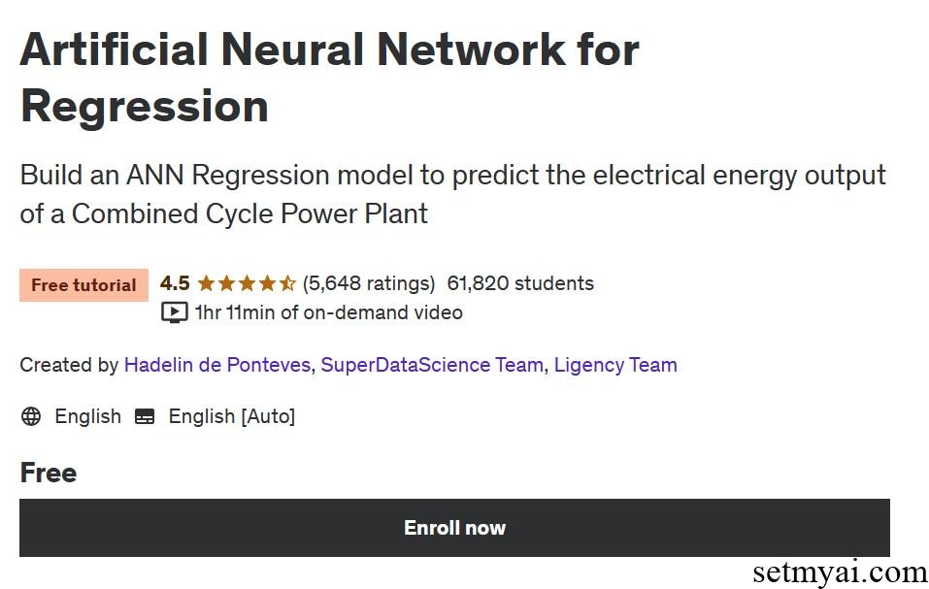Click the Artificial Neural Network course title
The image size is (929, 589).
329,78
